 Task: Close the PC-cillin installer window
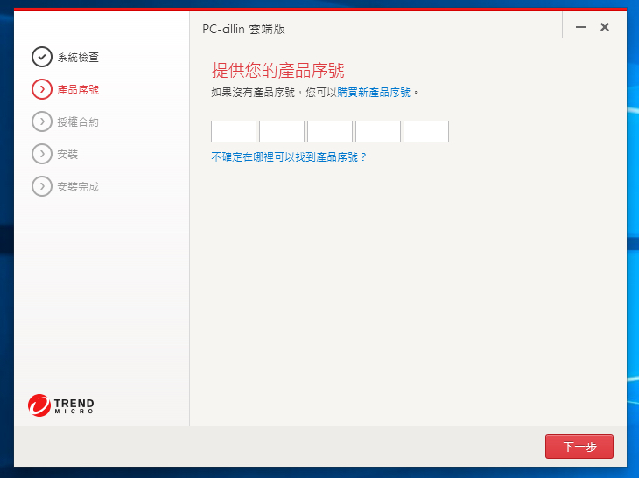coord(605,27)
